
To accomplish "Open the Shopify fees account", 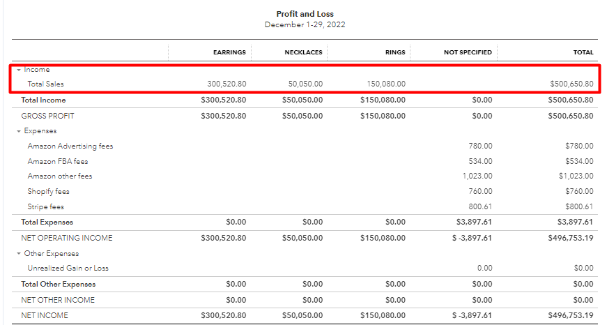I will click(48, 191).
